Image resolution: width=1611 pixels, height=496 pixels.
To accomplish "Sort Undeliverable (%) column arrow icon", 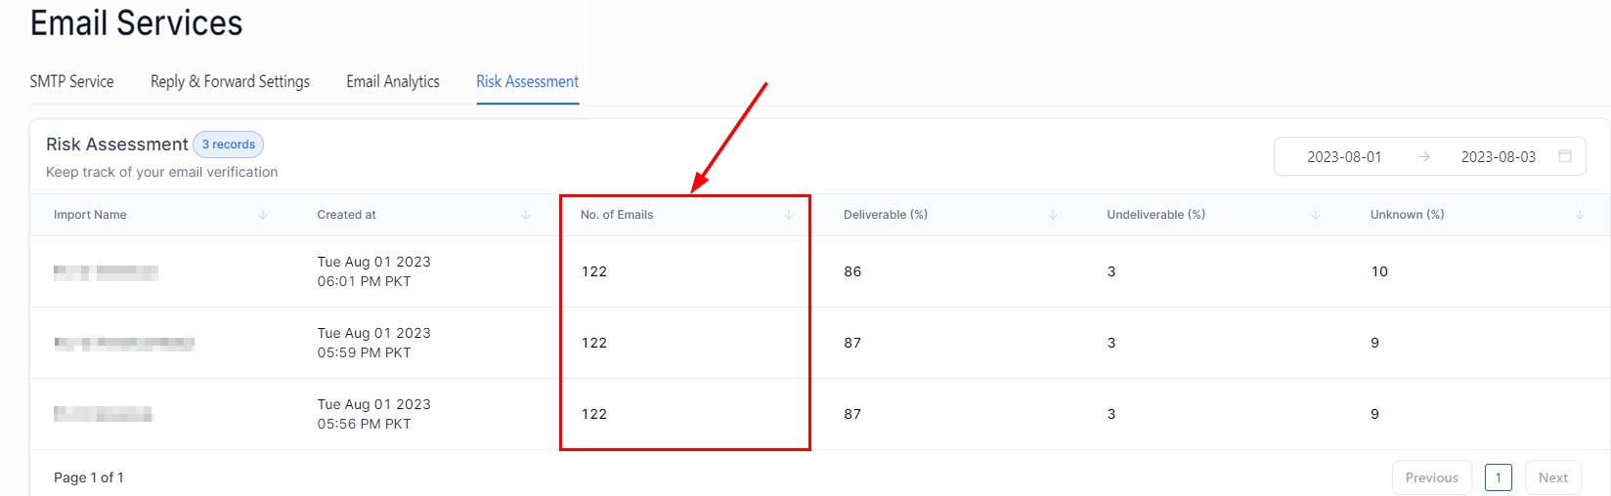I will tap(1316, 215).
